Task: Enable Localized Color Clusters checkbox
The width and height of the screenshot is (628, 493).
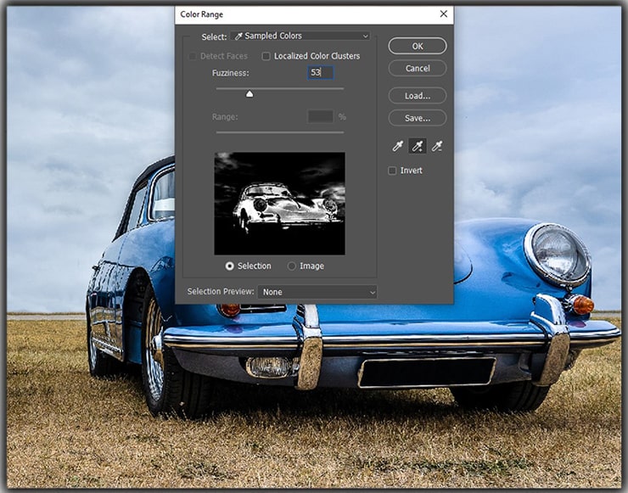Action: 266,56
